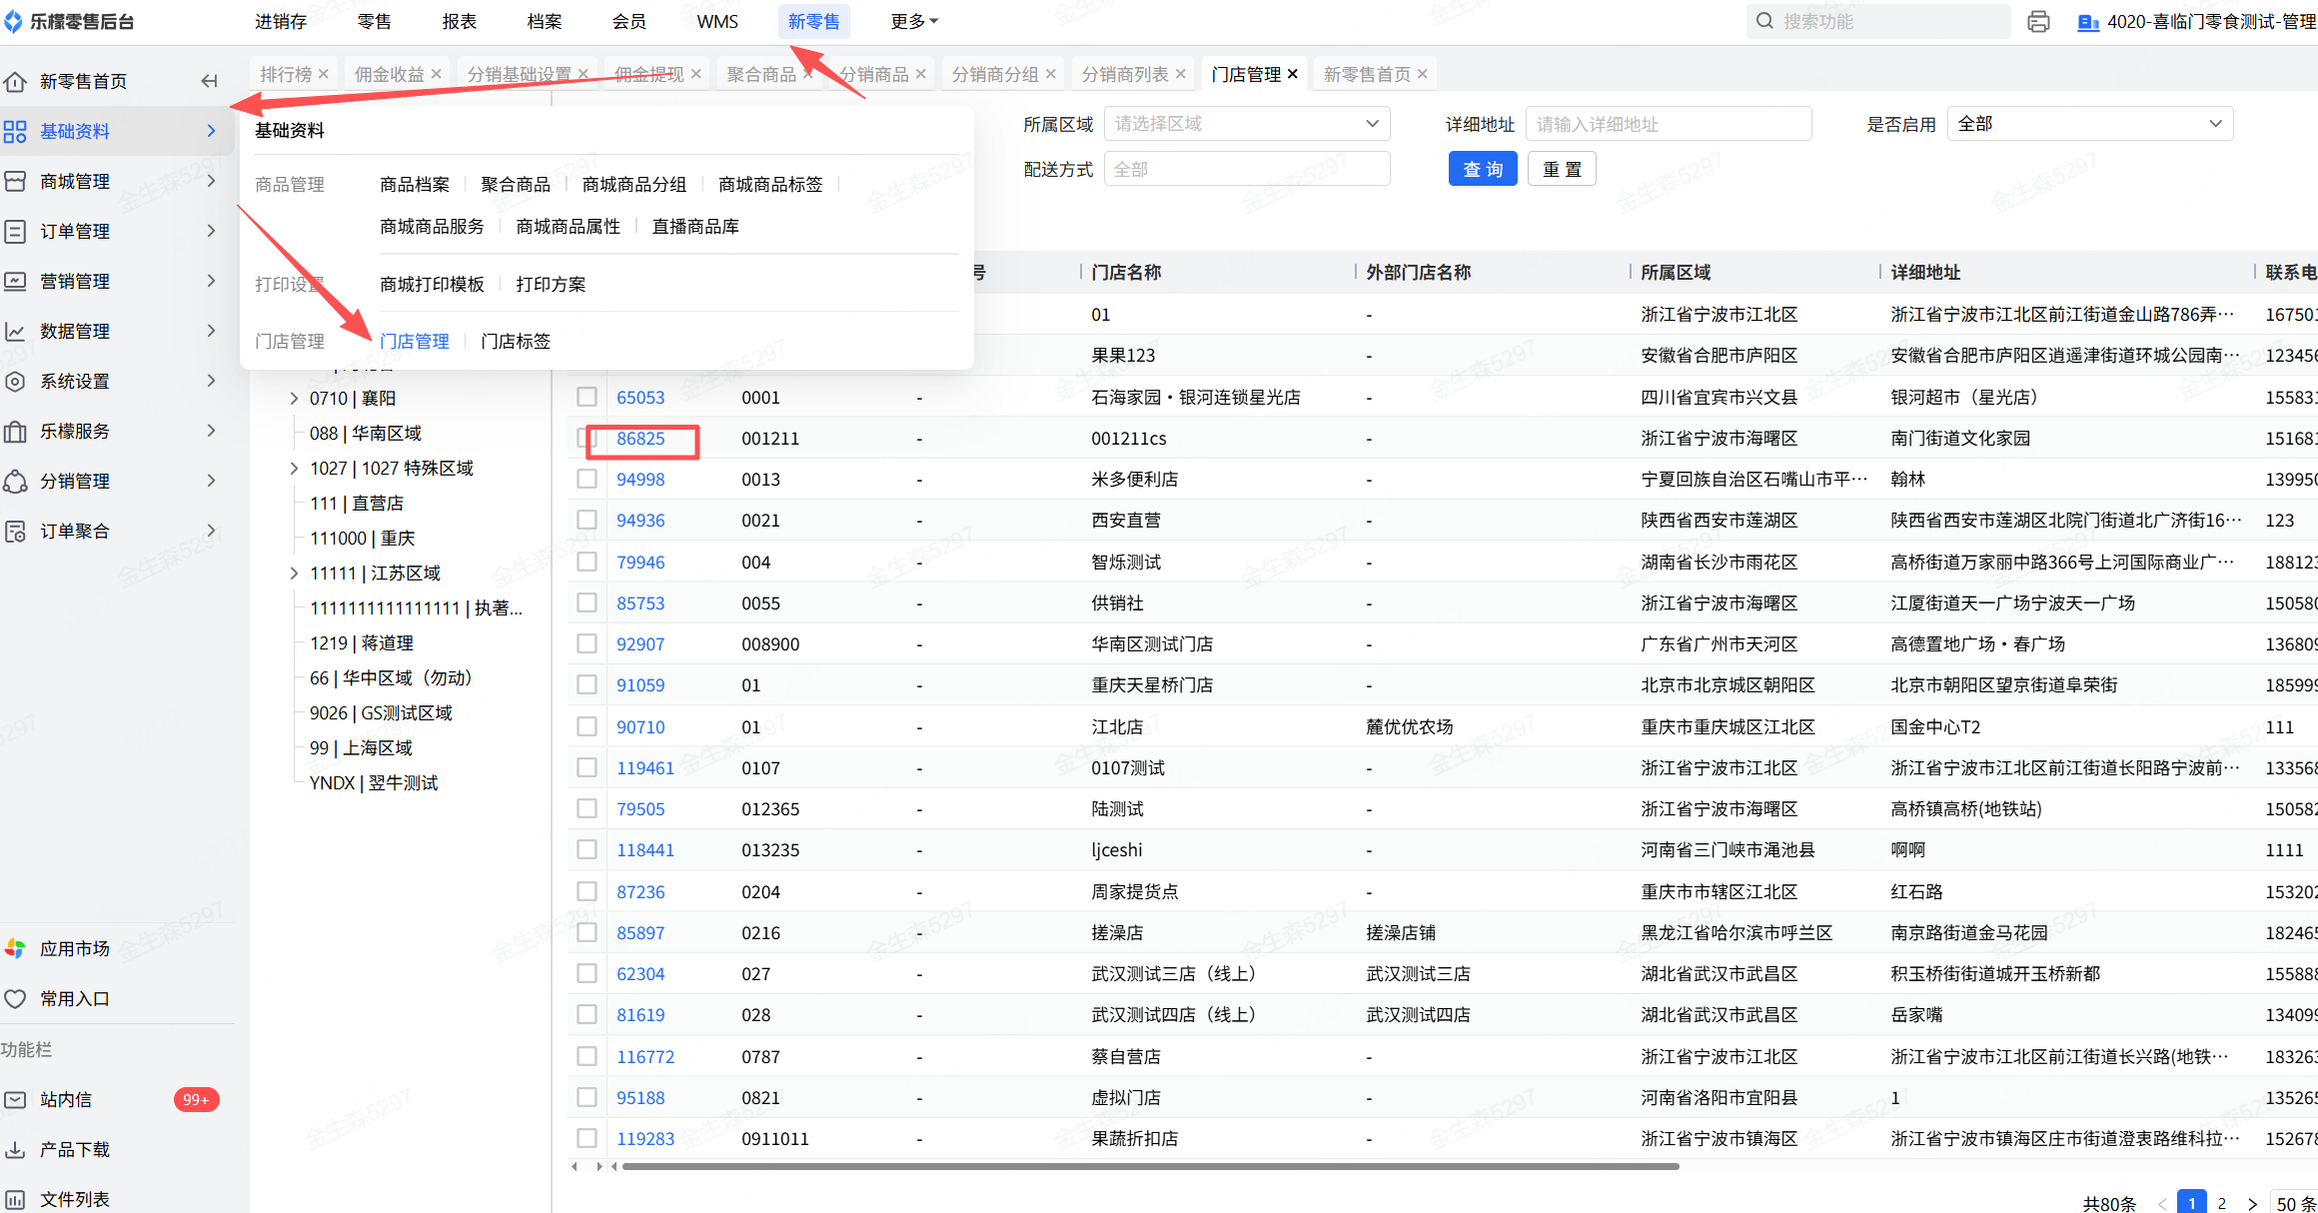Screen dimensions: 2318x1213
Task: Check the checkbox for store 65053
Action: click(x=586, y=397)
